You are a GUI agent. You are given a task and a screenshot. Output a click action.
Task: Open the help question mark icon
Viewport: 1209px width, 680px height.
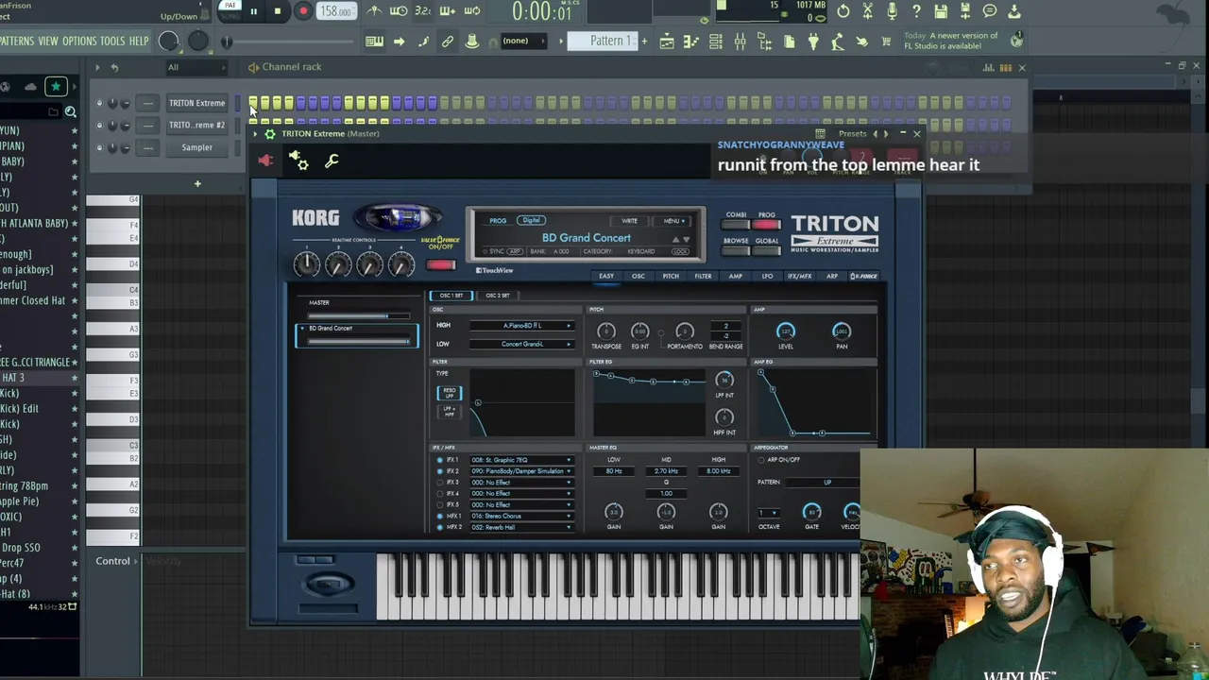pyautogui.click(x=916, y=11)
